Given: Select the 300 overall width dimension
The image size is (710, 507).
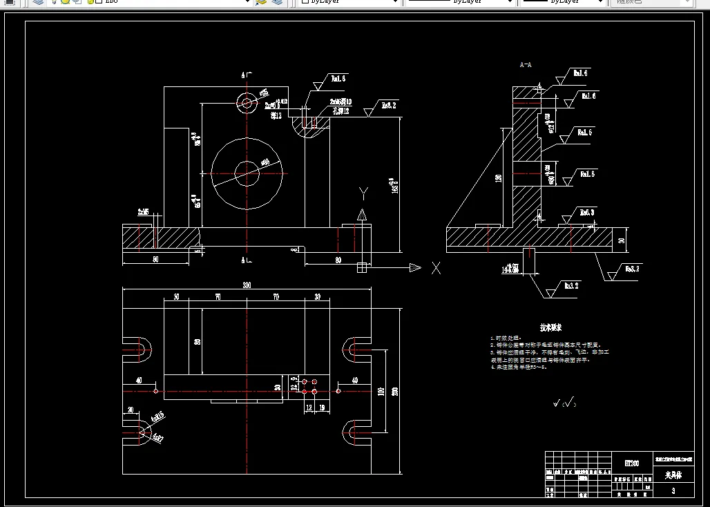Looking at the screenshot, I should [x=247, y=285].
